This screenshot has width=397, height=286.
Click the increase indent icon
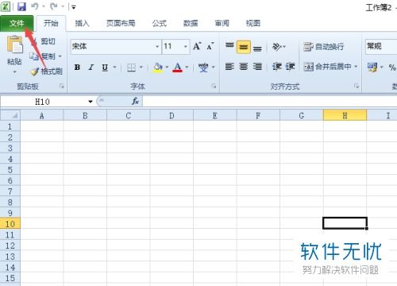[x=290, y=66]
